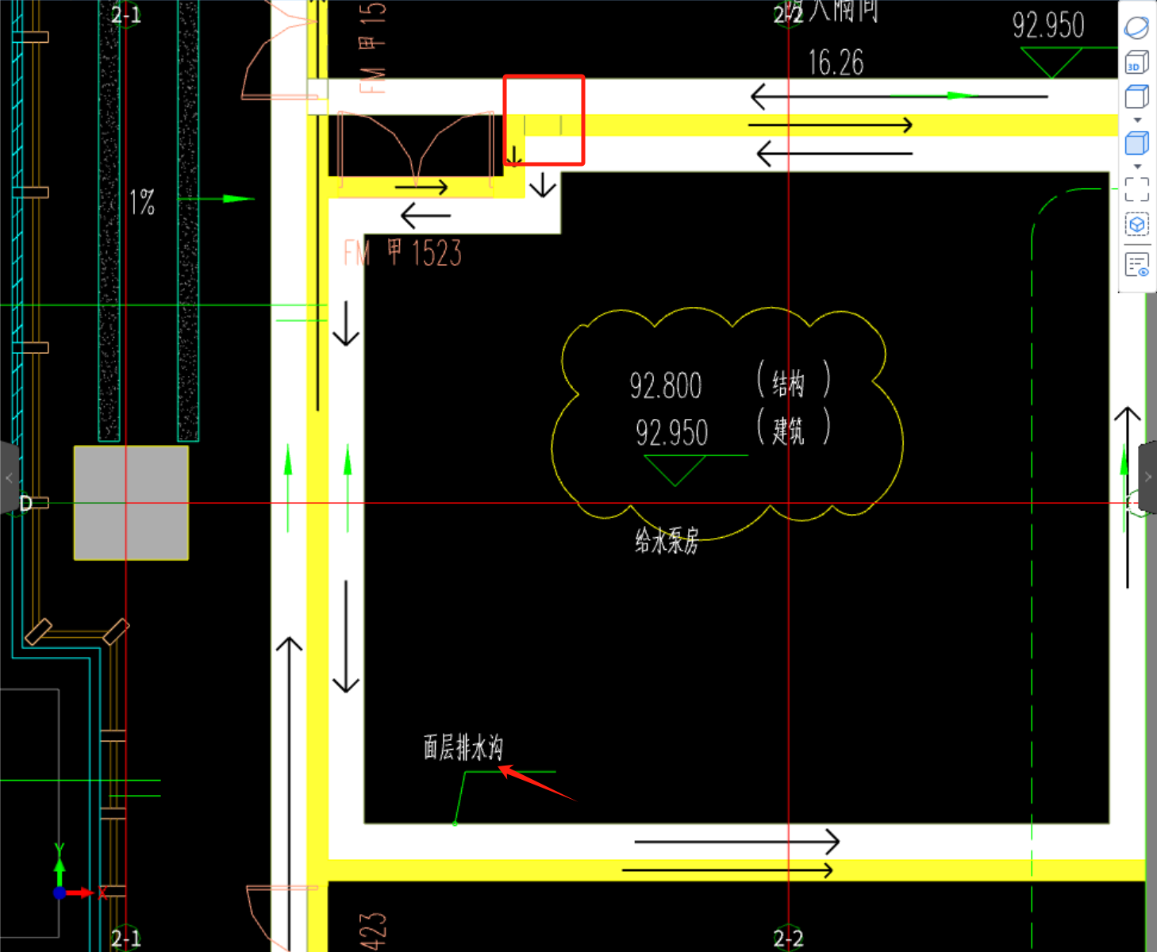
Task: Switch to the 3D view mode
Action: (1136, 62)
